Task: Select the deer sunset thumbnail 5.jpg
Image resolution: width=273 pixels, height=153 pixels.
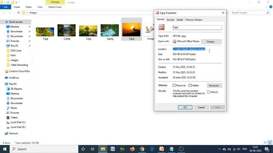Action: click(131, 30)
